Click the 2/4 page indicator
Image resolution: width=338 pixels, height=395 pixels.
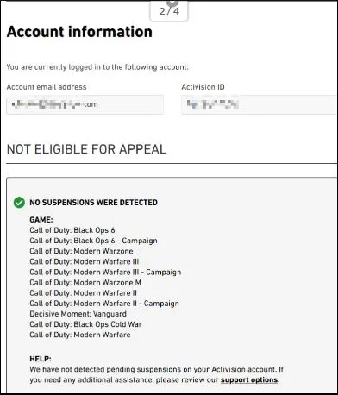(x=169, y=11)
